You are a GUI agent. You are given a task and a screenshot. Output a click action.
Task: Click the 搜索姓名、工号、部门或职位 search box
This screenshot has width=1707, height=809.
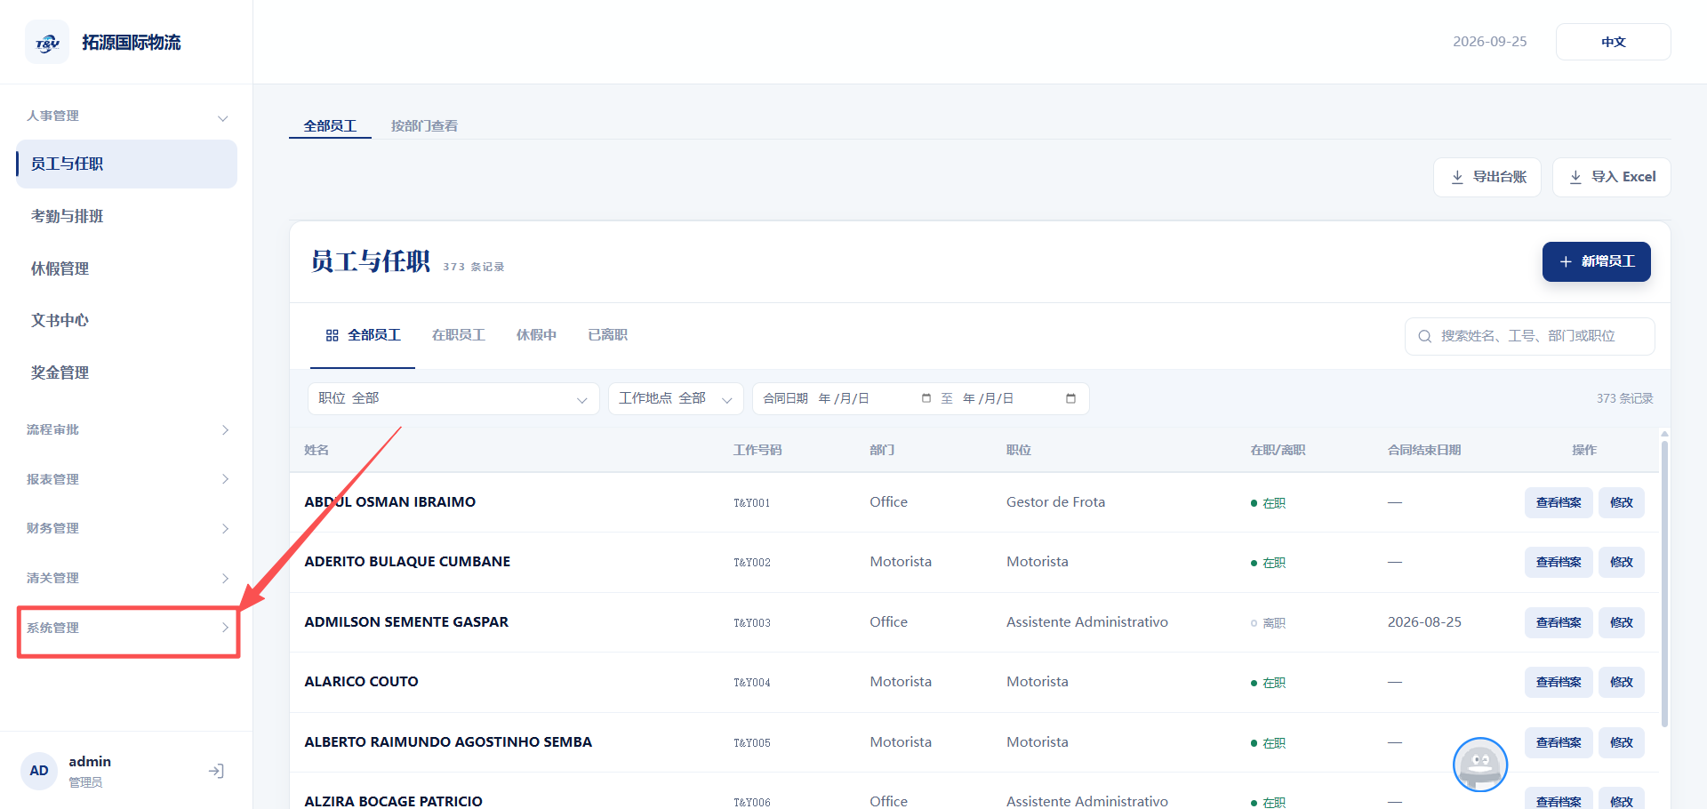pyautogui.click(x=1529, y=336)
